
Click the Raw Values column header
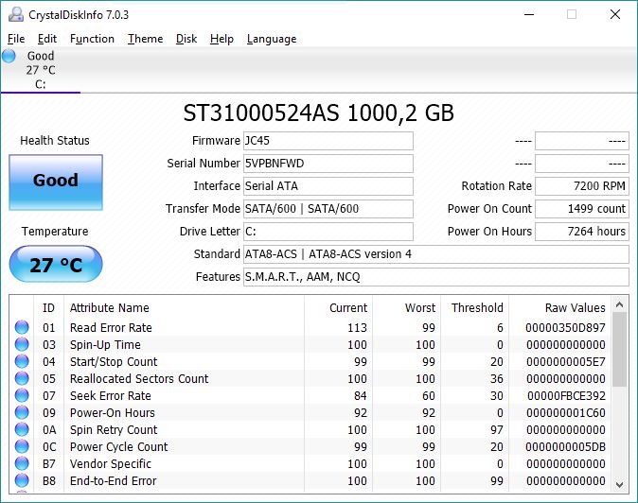pos(559,308)
